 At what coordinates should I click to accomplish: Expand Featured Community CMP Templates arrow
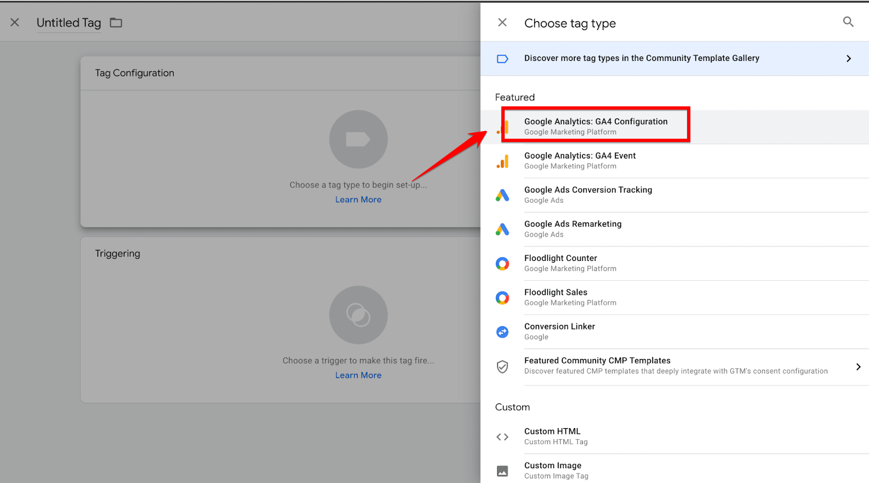click(x=858, y=366)
